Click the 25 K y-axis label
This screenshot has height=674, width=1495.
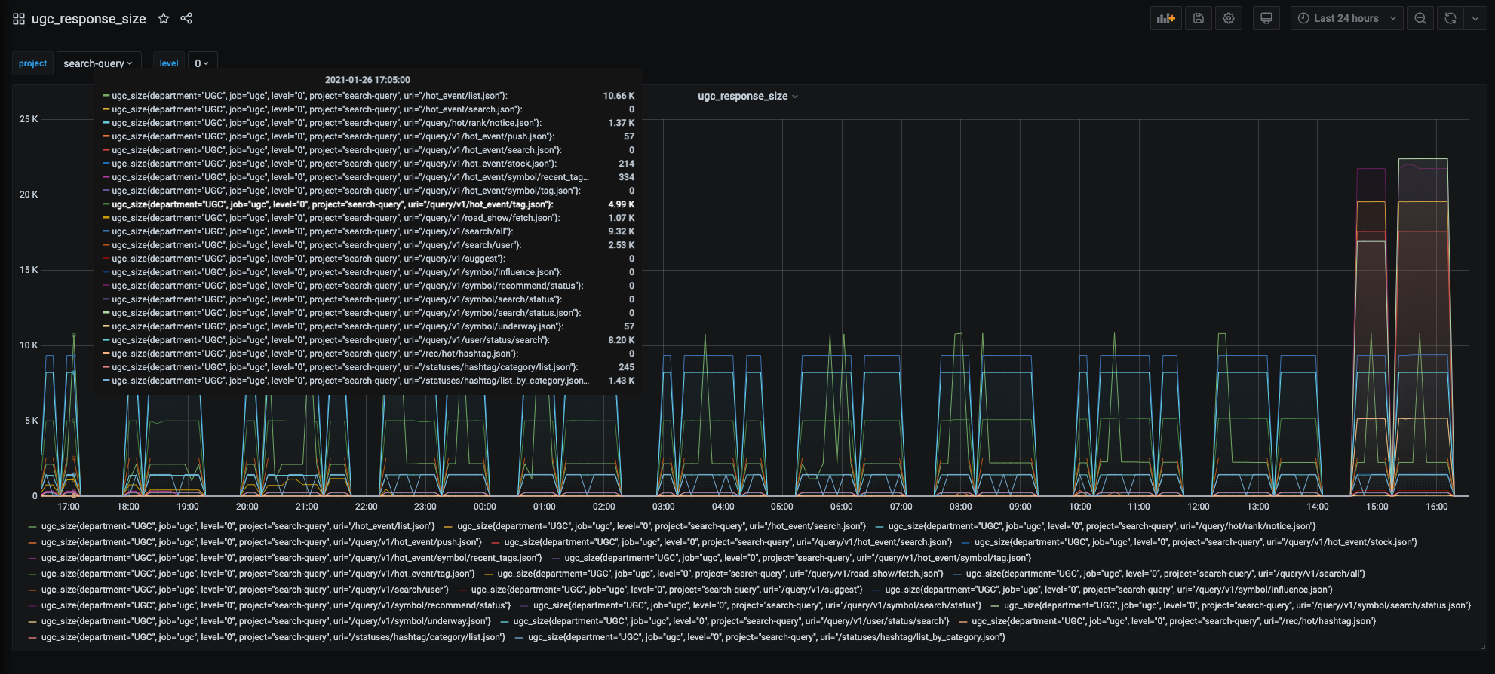(29, 119)
